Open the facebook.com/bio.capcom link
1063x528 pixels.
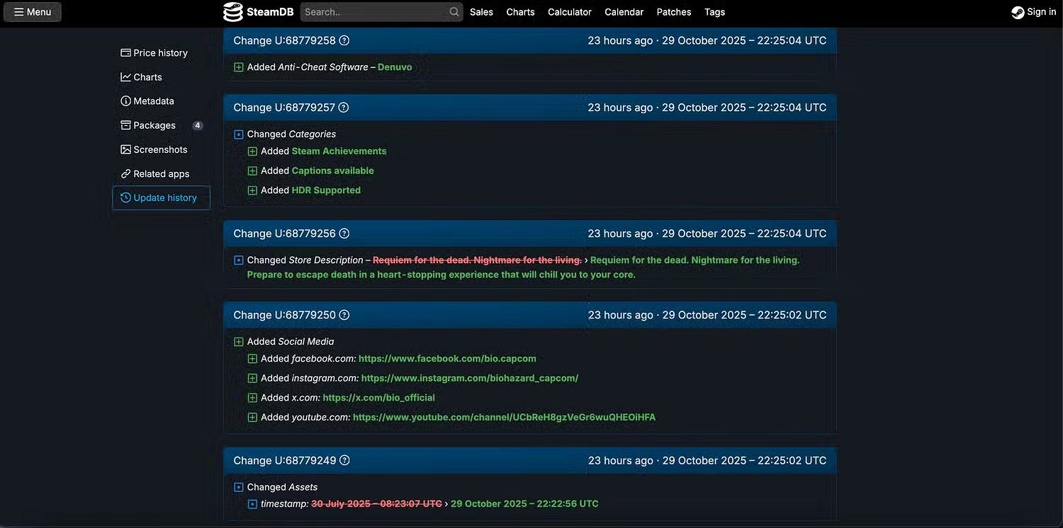coord(447,359)
